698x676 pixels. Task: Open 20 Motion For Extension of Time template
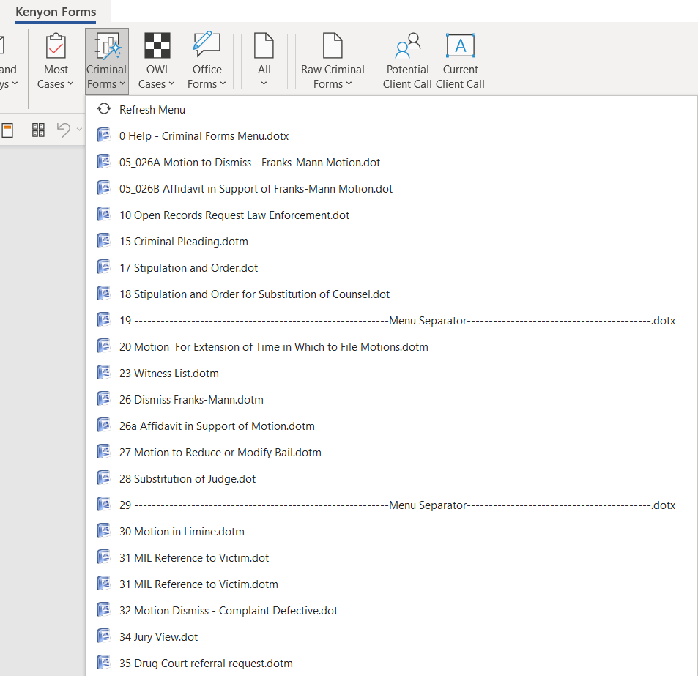pyautogui.click(x=391, y=346)
